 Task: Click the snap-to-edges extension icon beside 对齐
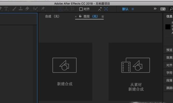tap(100, 9)
